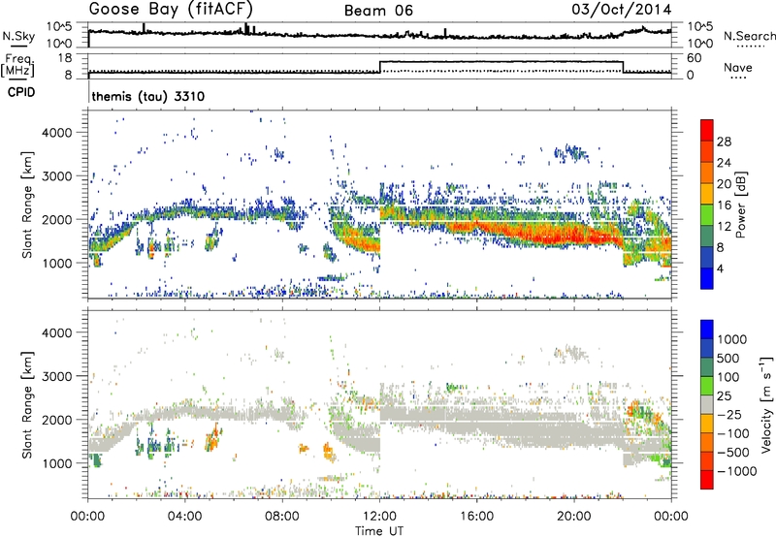
Task: Click the '60' tick on the Nave axis
Action: click(694, 58)
